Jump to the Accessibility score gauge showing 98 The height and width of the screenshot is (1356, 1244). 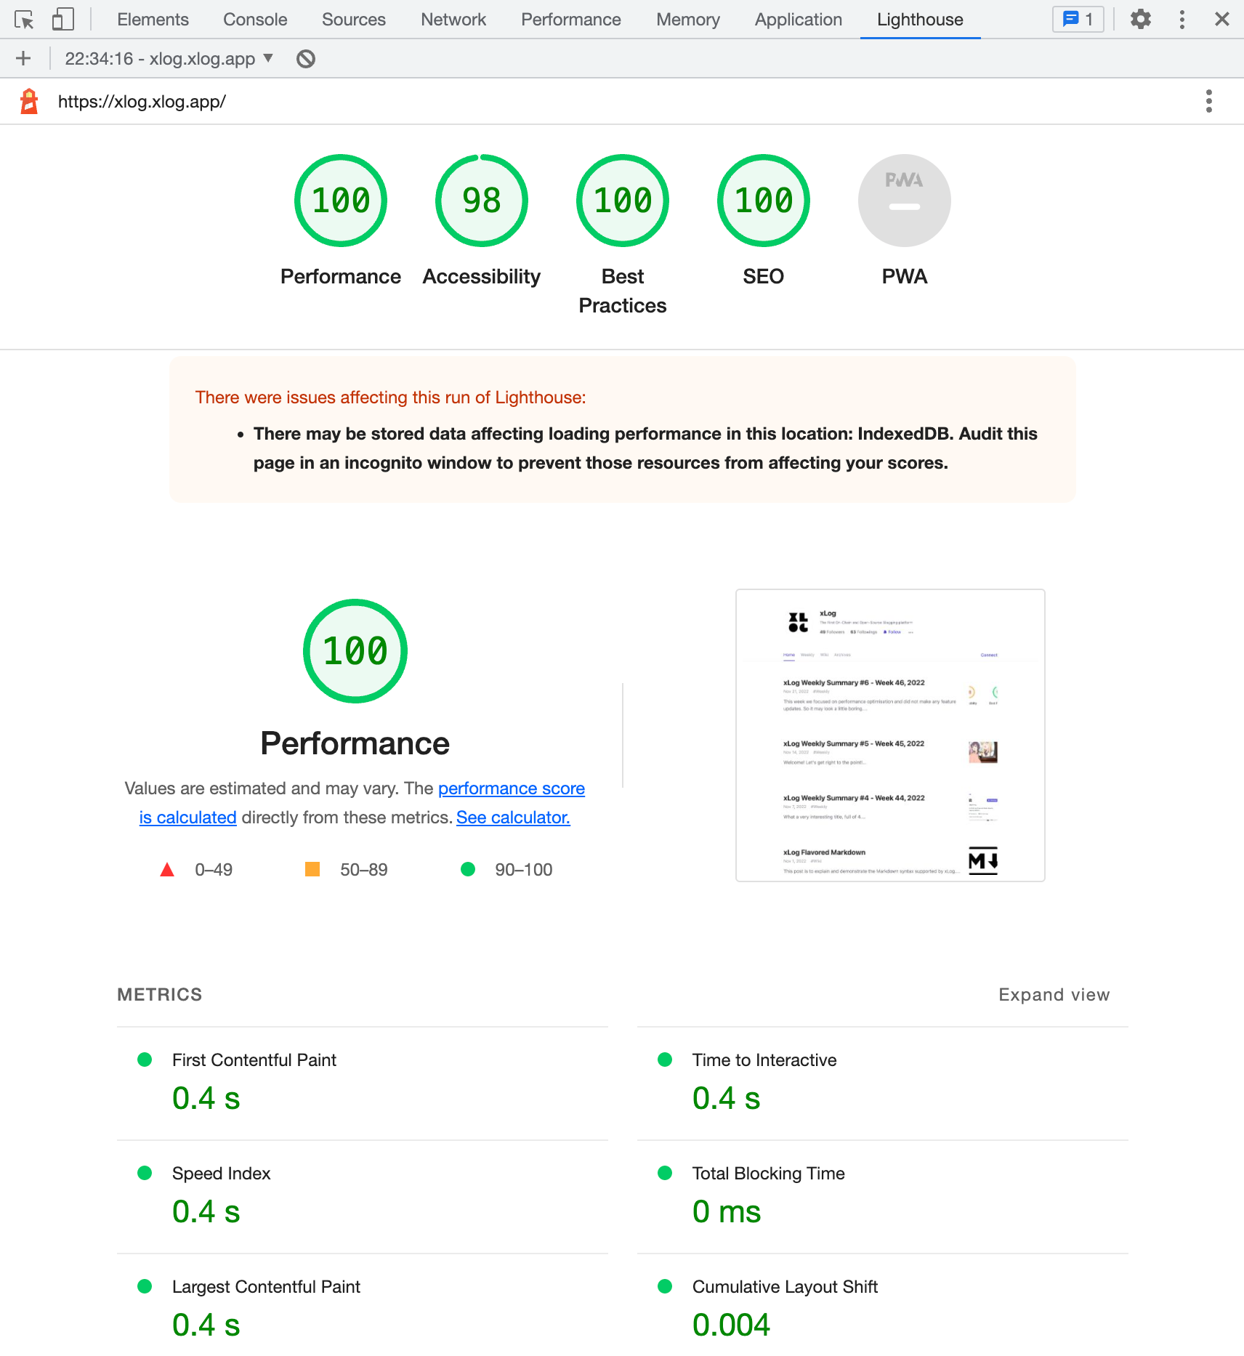coord(482,201)
